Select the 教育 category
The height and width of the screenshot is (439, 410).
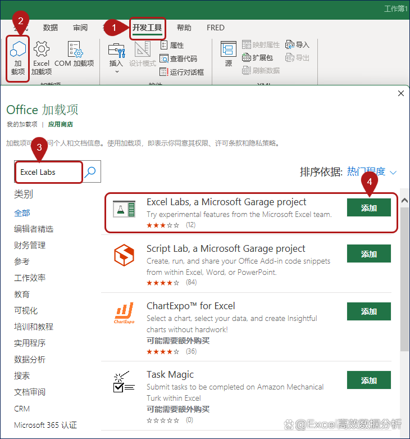pos(22,294)
